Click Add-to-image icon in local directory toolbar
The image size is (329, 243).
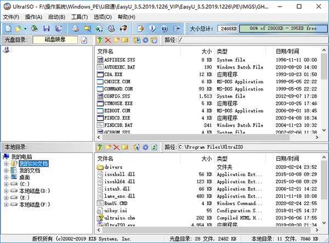137,147
